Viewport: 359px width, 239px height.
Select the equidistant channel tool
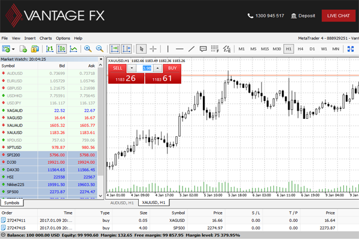pos(227,49)
